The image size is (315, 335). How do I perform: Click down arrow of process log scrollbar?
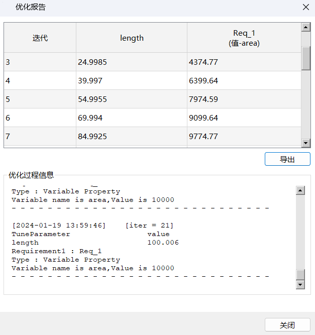(x=300, y=285)
